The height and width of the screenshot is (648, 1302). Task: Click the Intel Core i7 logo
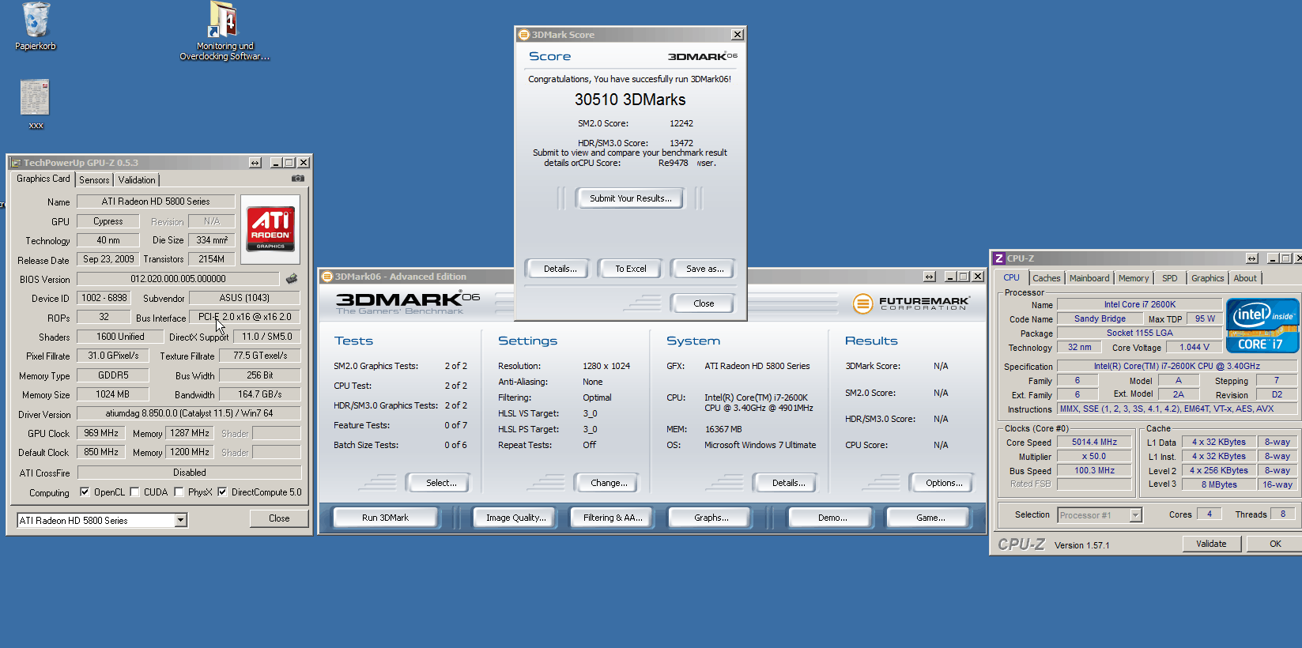tap(1262, 325)
